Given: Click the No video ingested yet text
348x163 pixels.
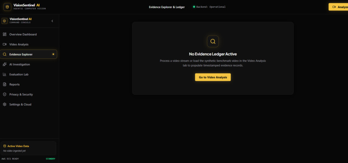Looking at the screenshot, I should click(x=14, y=151).
